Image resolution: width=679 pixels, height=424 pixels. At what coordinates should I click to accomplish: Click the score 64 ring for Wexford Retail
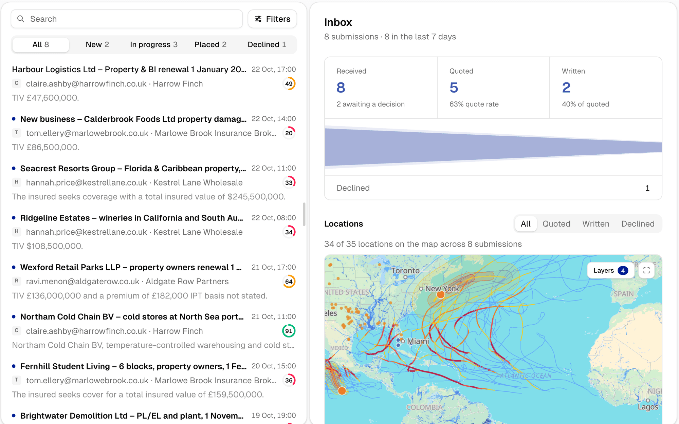click(x=289, y=282)
